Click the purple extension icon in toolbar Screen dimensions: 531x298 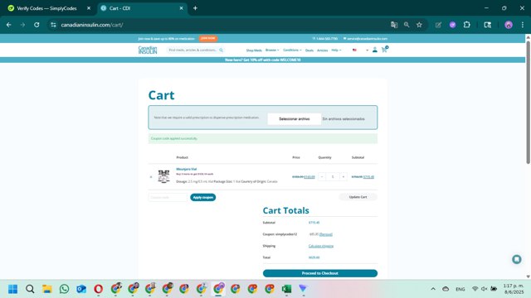pos(452,25)
